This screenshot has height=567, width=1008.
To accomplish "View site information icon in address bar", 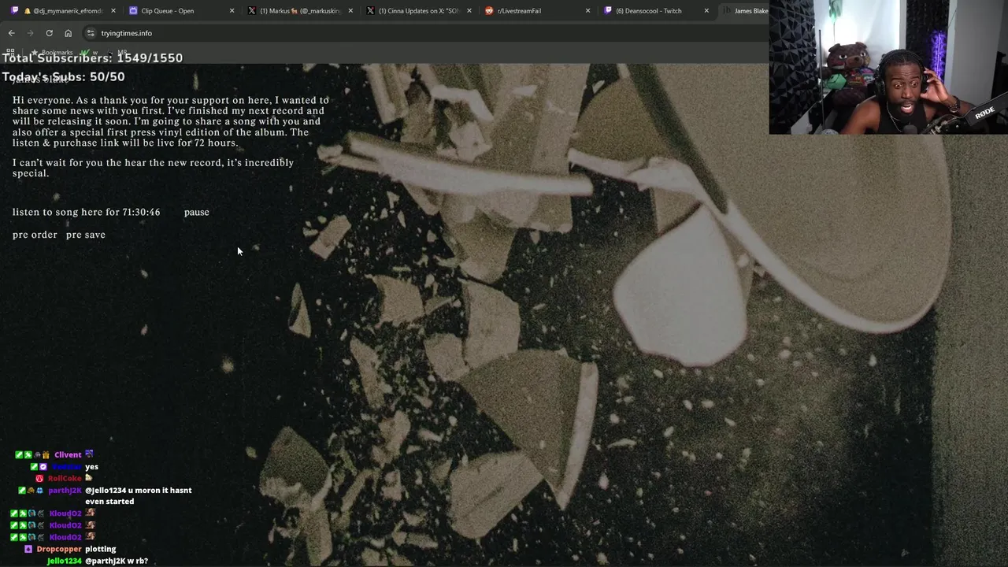I will point(91,33).
